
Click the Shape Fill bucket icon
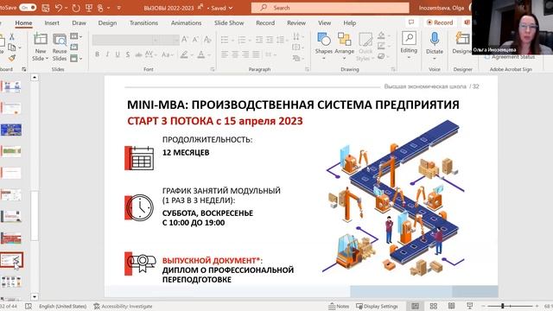tap(381, 35)
